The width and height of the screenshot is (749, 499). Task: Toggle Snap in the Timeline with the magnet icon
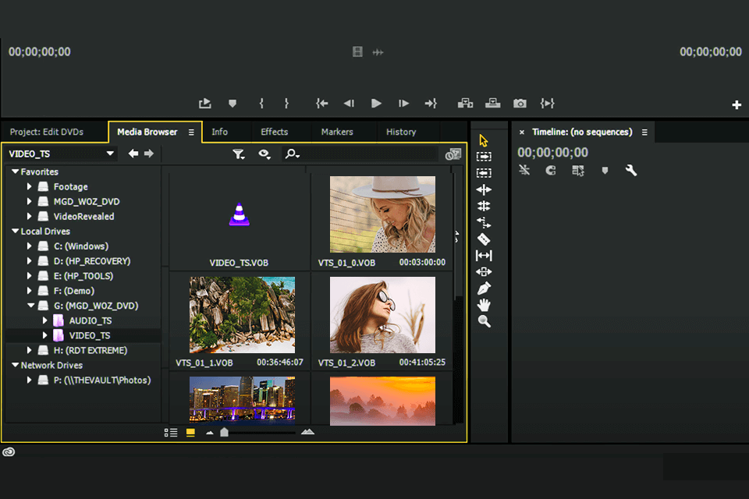click(550, 170)
